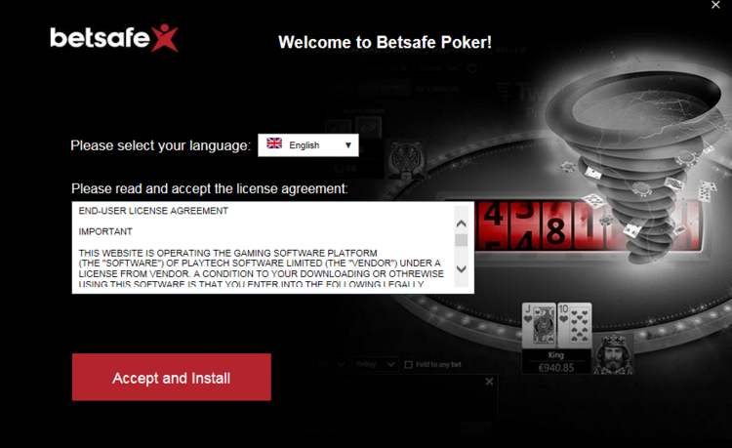Tick the Fold to any bet checkbox
Screen dimensions: 732x448
[409, 364]
